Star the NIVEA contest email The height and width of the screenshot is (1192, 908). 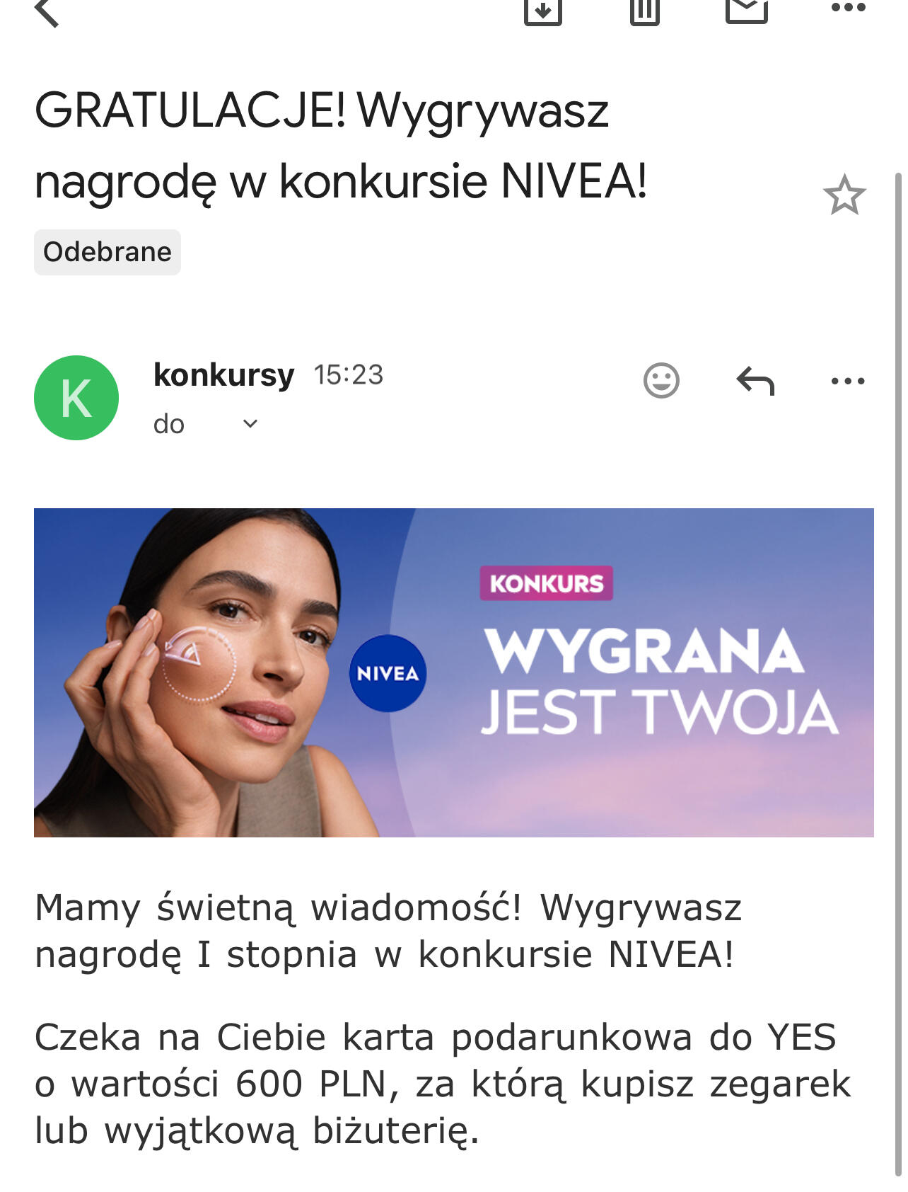pyautogui.click(x=844, y=195)
